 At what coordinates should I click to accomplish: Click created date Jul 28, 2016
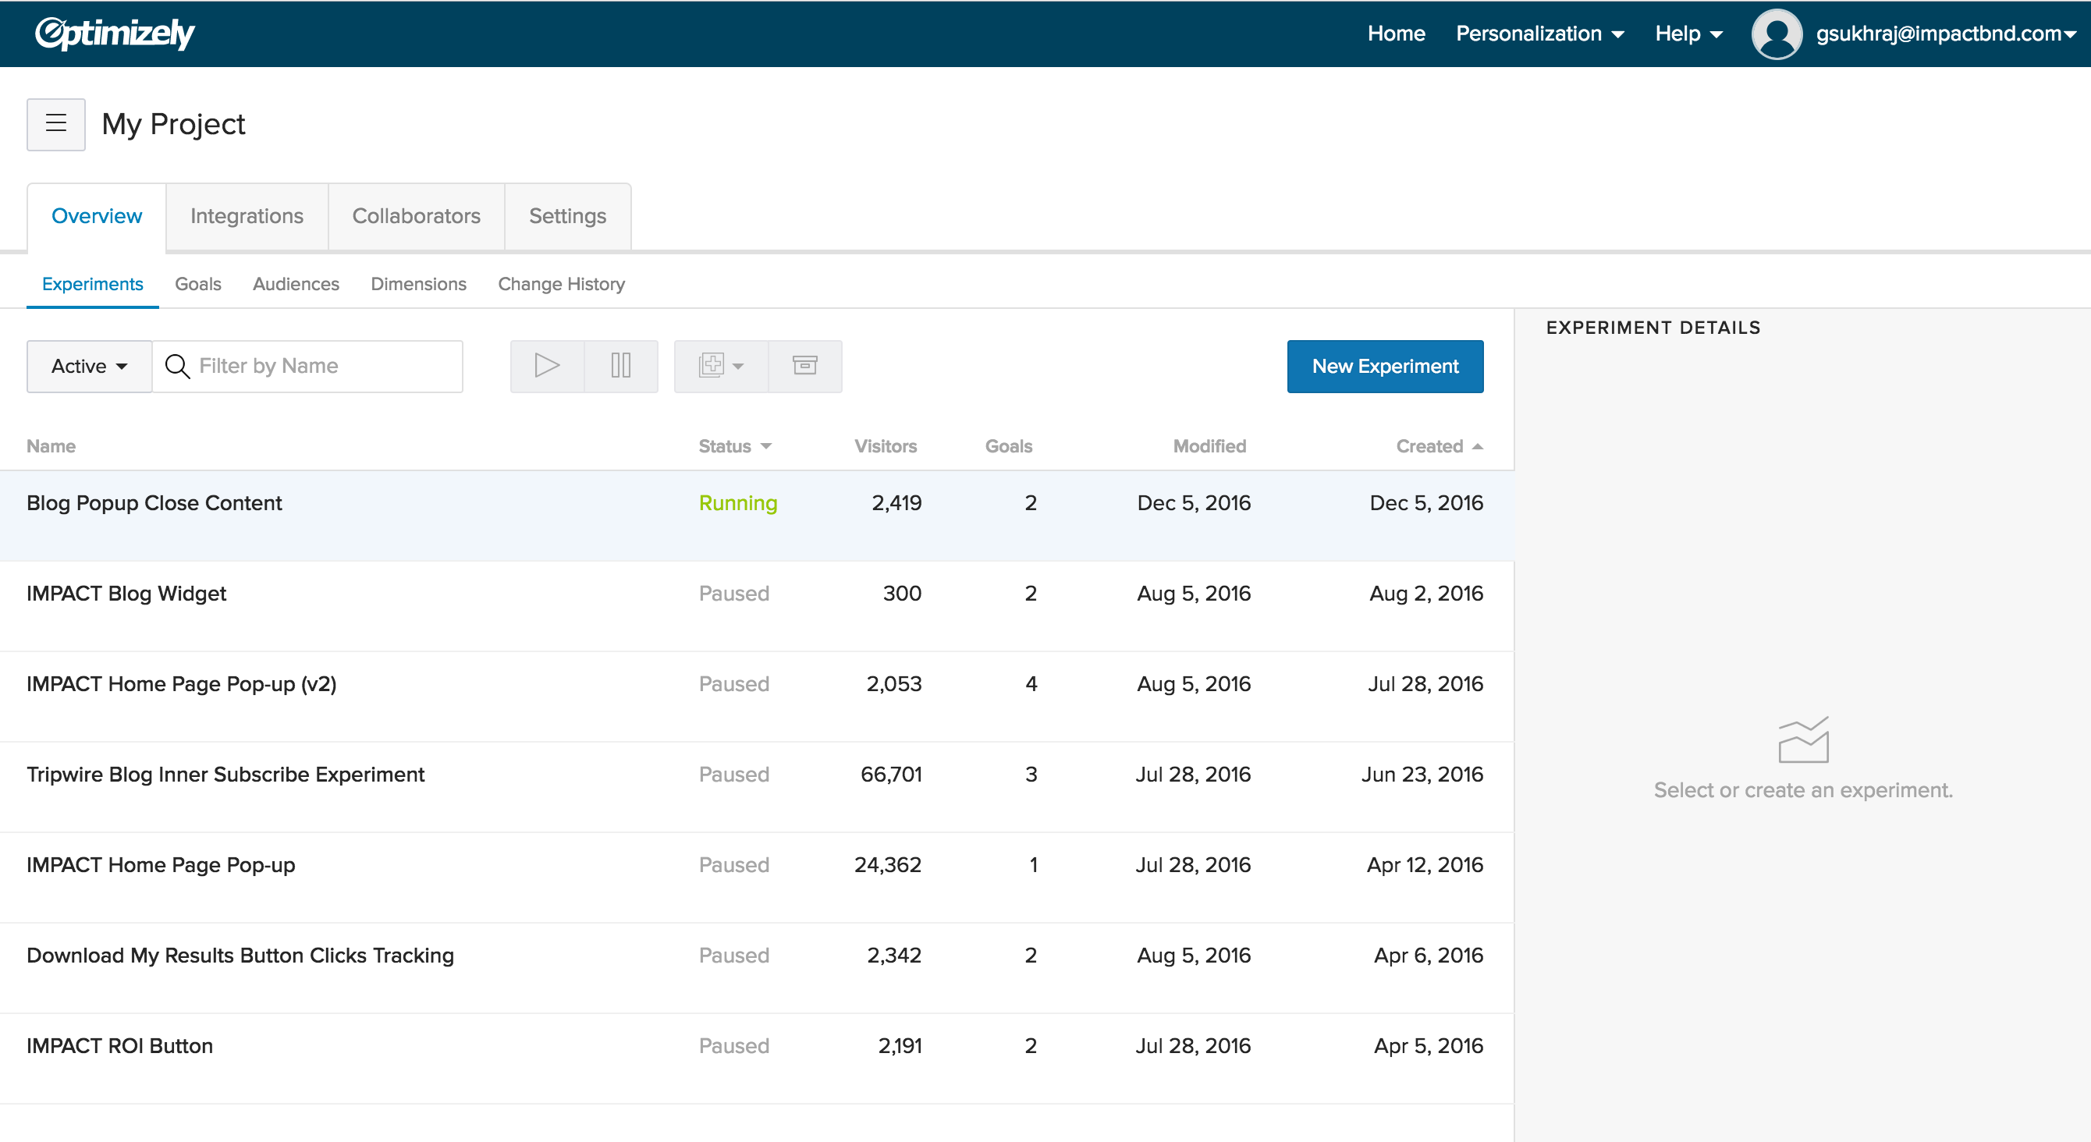pos(1425,684)
